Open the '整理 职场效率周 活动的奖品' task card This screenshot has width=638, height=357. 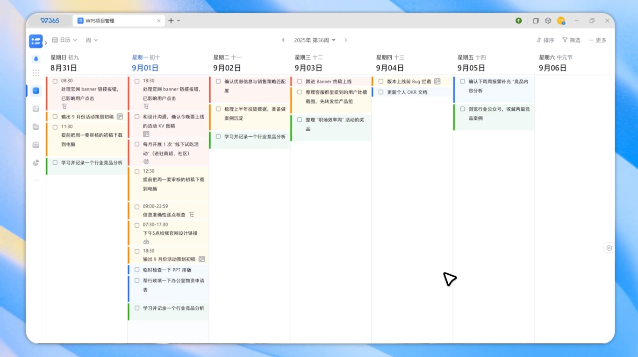(335, 124)
